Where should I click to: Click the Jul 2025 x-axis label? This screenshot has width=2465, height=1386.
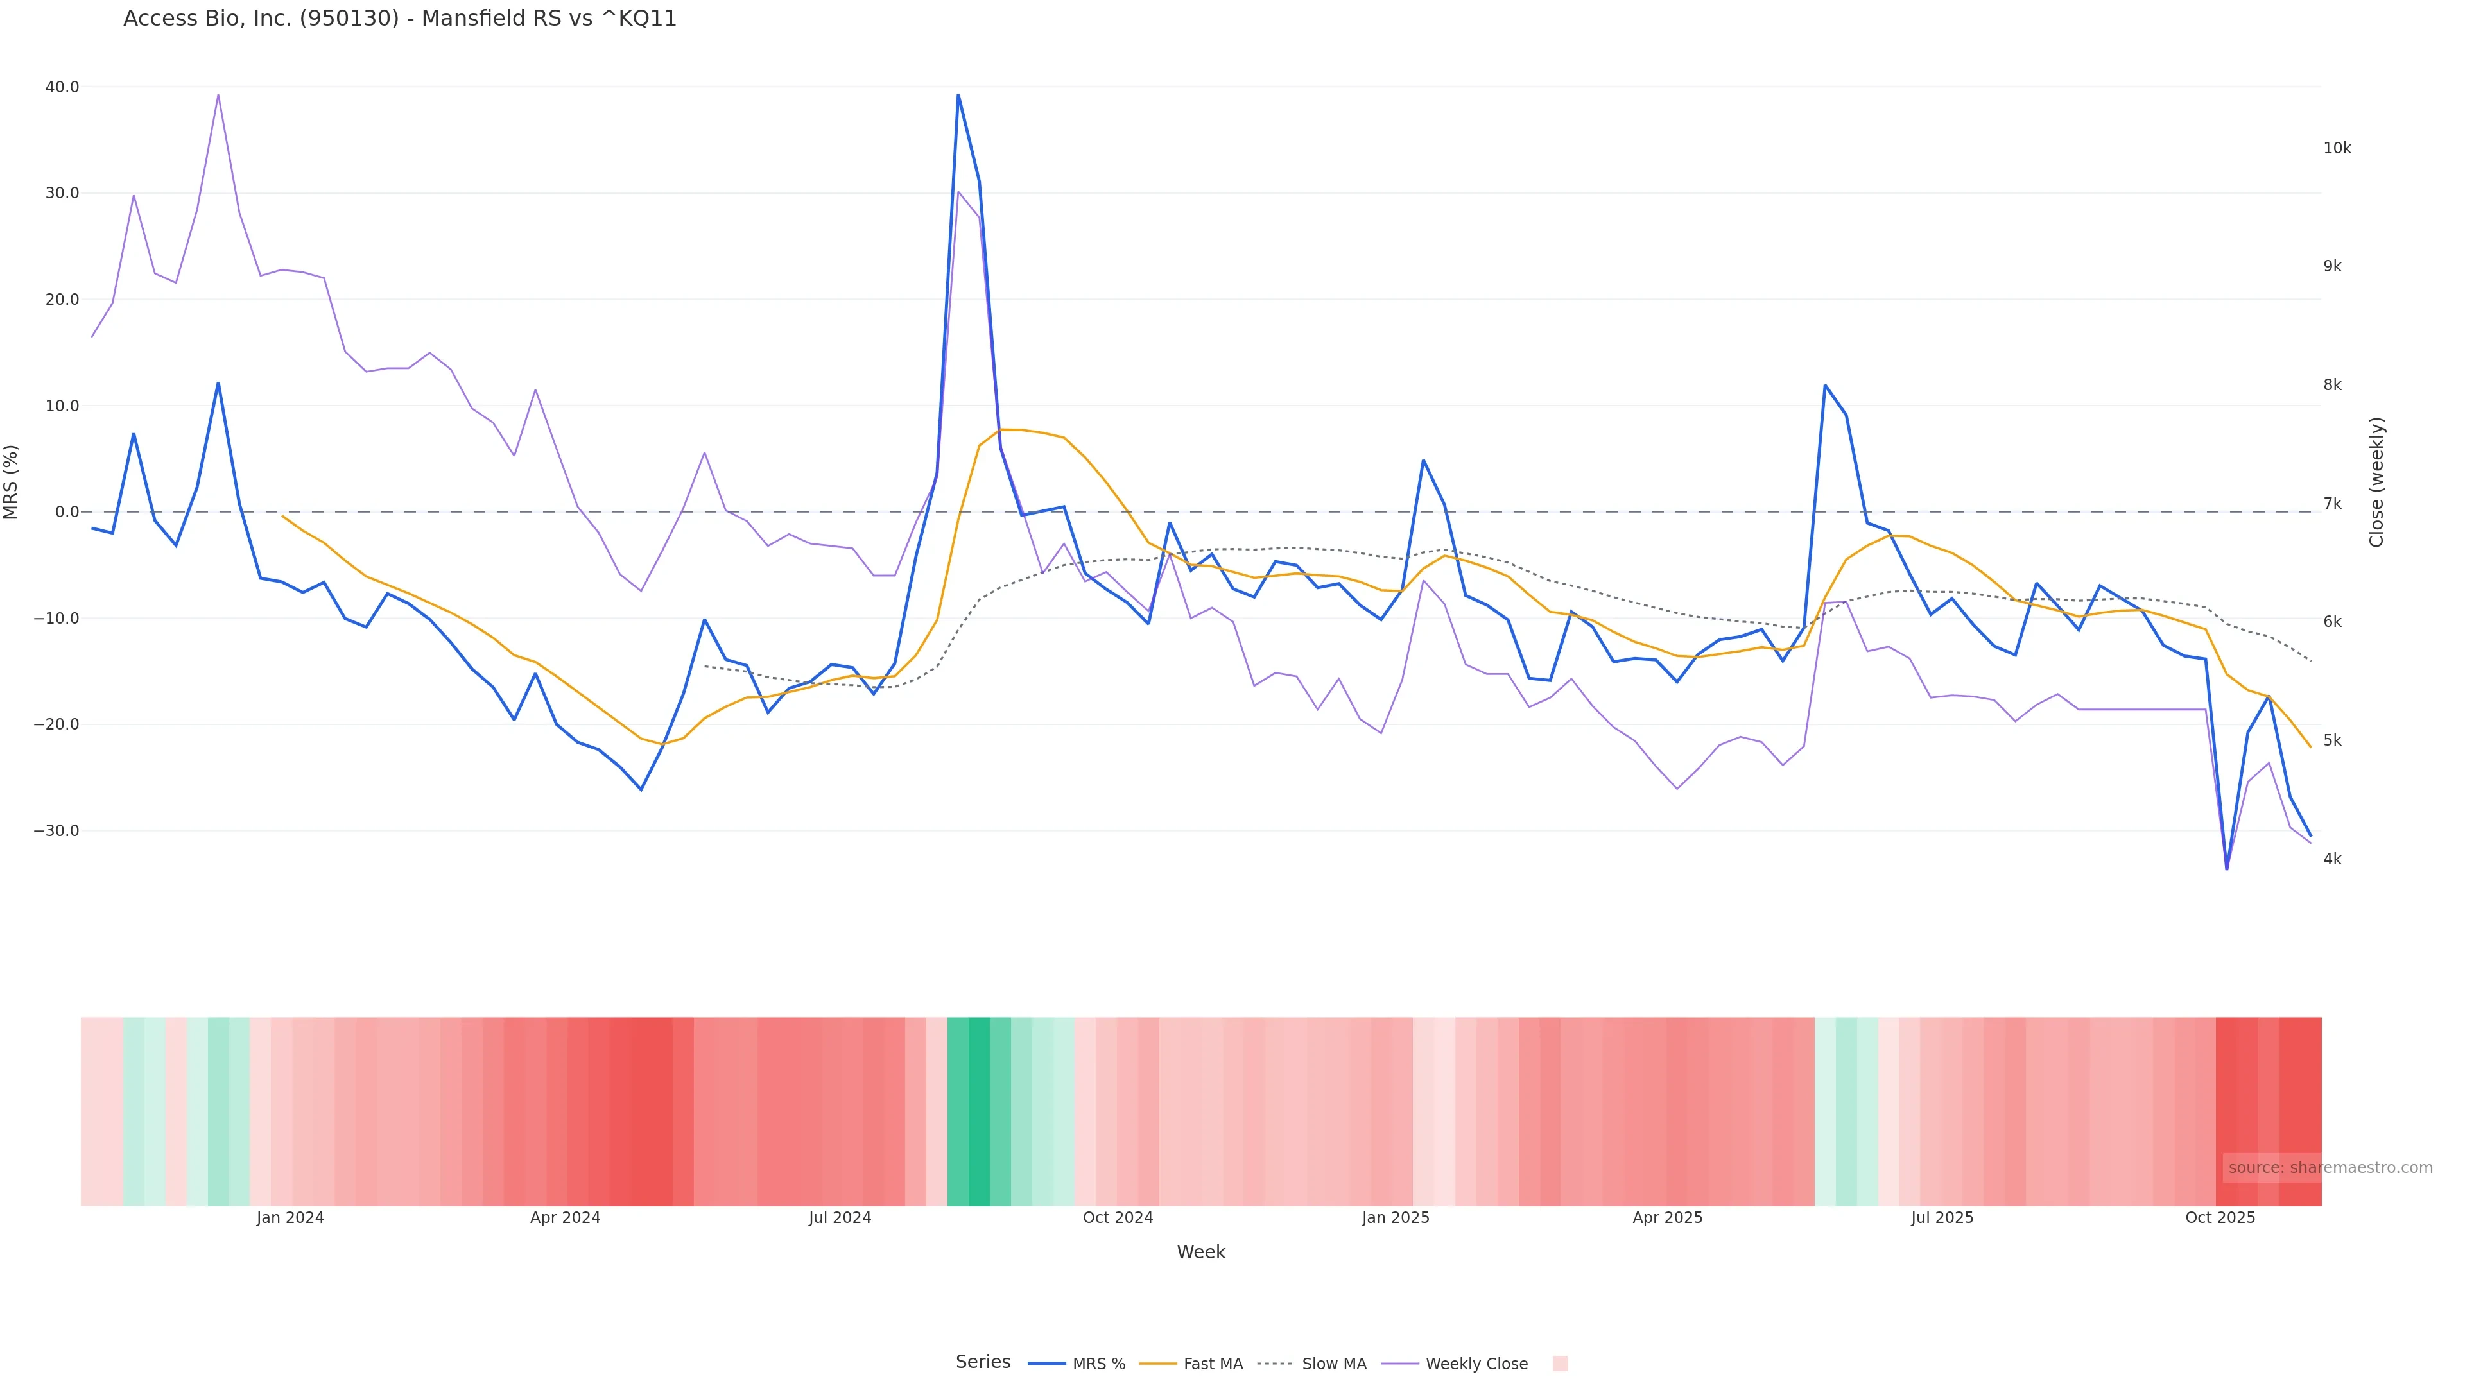pos(1942,1219)
